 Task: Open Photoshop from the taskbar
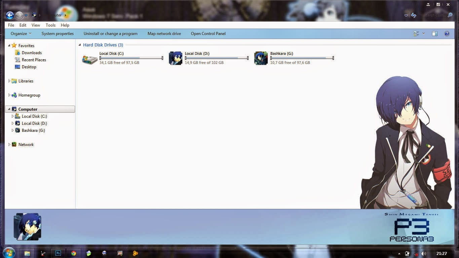click(58, 253)
